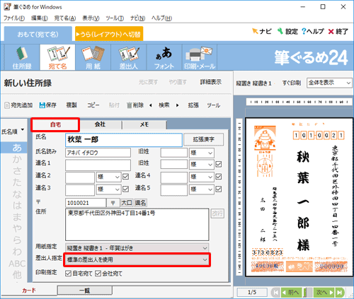Select か in the kana index

17,159
